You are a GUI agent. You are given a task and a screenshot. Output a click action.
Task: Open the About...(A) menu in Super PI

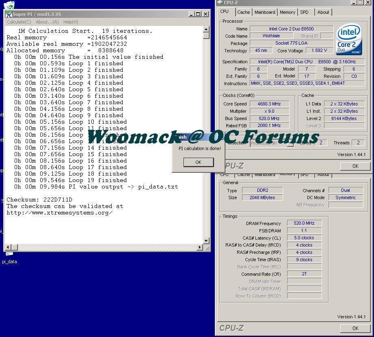(47, 22)
